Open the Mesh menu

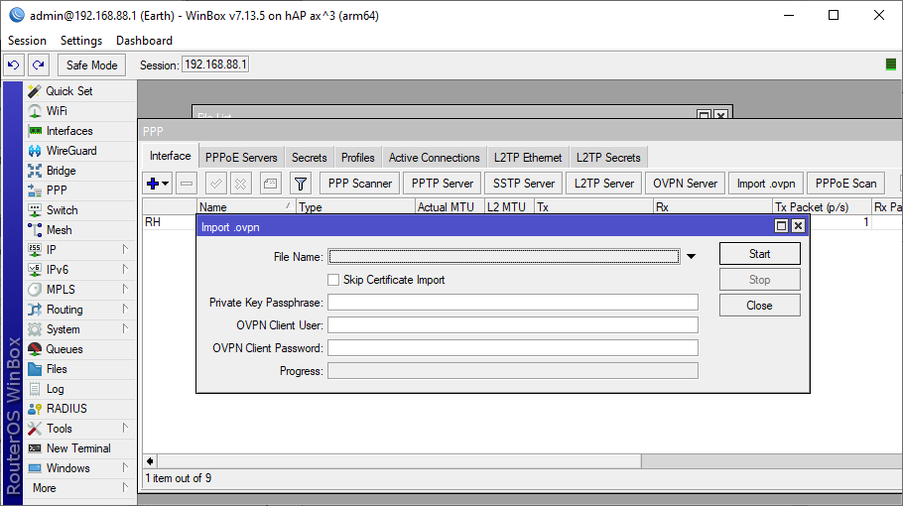point(59,230)
